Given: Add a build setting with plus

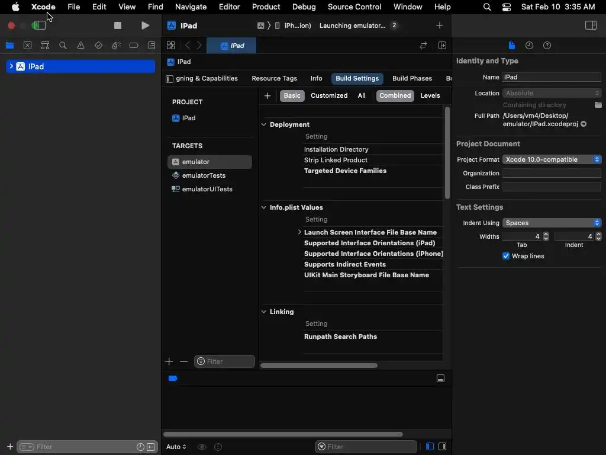Looking at the screenshot, I should [267, 95].
